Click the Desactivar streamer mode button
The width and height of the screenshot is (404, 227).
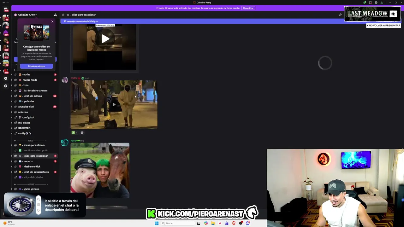(x=248, y=8)
